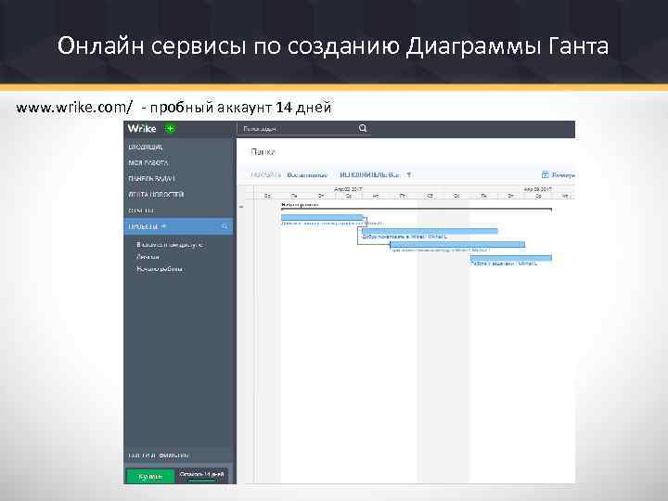The height and width of the screenshot is (501, 668).
Task: Collapse the Gantt project row minus toggle
Action: click(x=241, y=207)
